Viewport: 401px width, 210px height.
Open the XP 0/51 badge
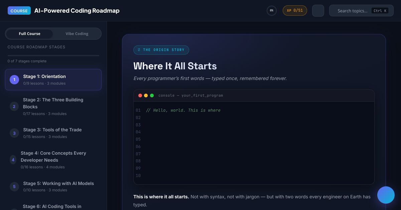tap(295, 11)
